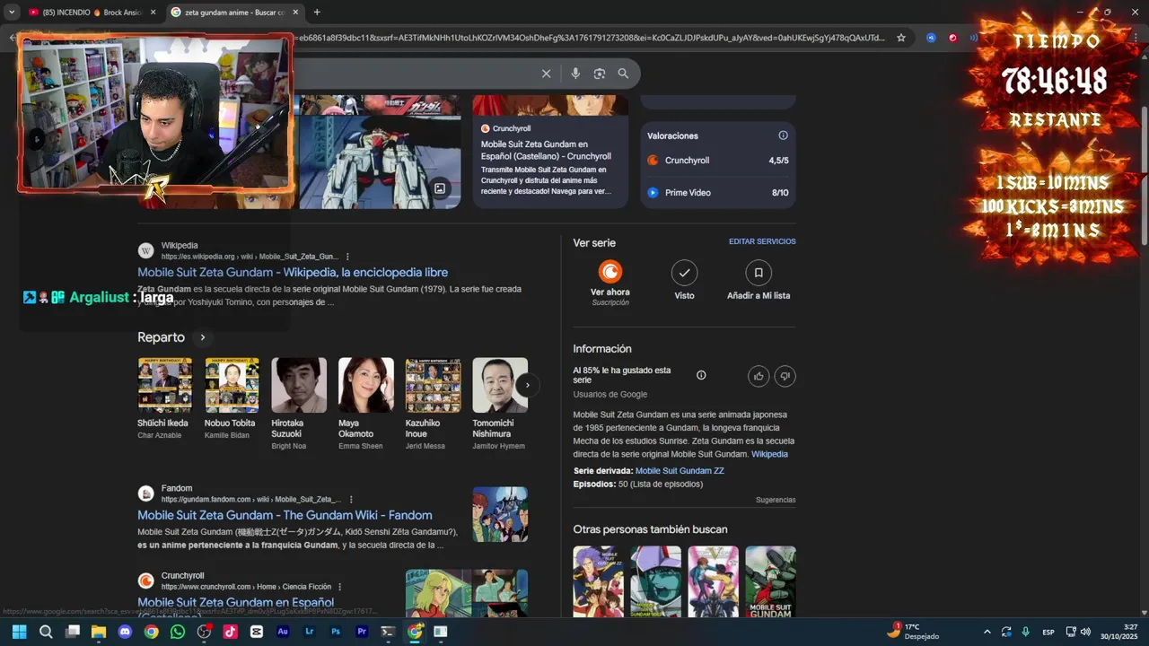The height and width of the screenshot is (646, 1149).
Task: Select Kazuhiko Inoue cast photo
Action: tap(433, 385)
